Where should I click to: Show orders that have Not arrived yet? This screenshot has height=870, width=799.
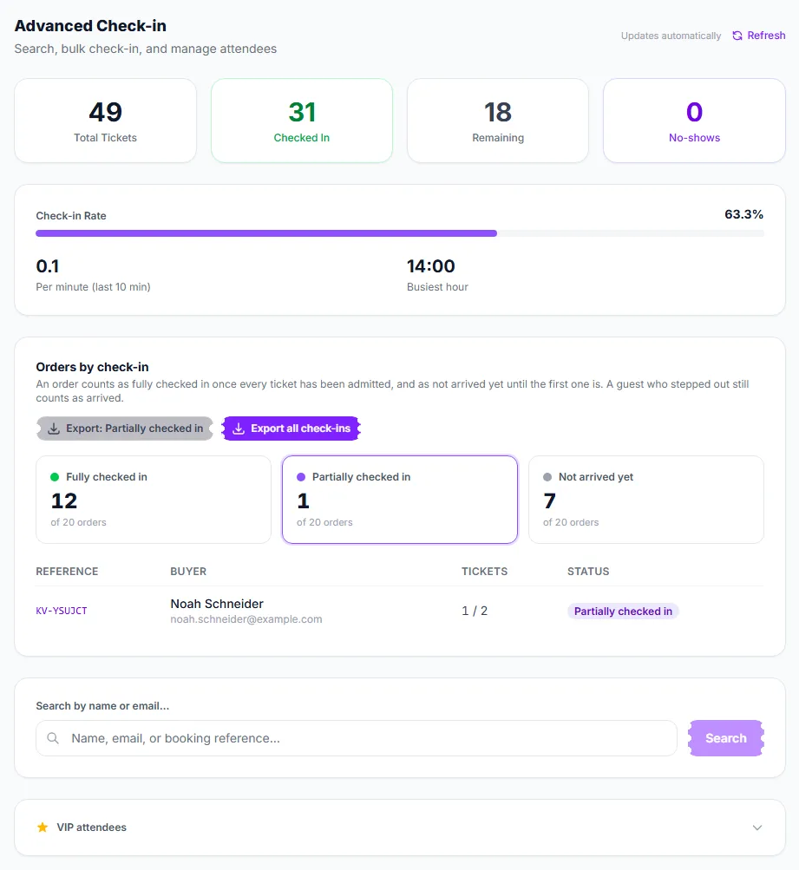[x=645, y=500]
